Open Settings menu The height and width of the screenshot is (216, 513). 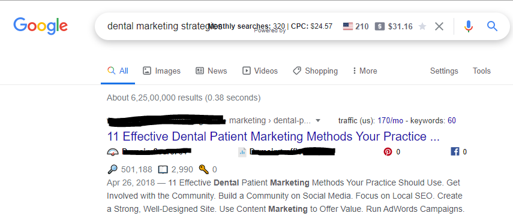pyautogui.click(x=444, y=71)
